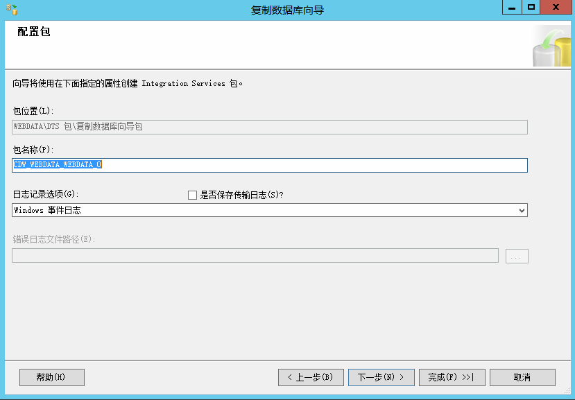Click the wizard icon in the title bar
Screen dimensions: 575x400
point(12,10)
